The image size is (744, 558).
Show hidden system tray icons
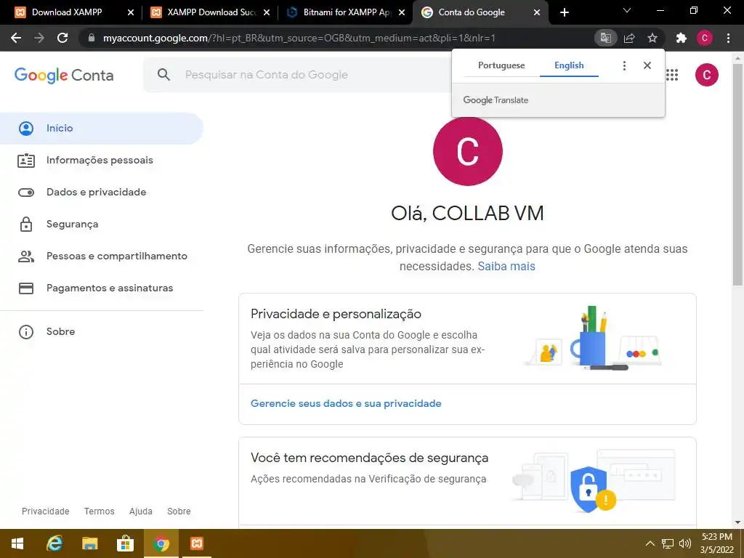click(x=650, y=543)
